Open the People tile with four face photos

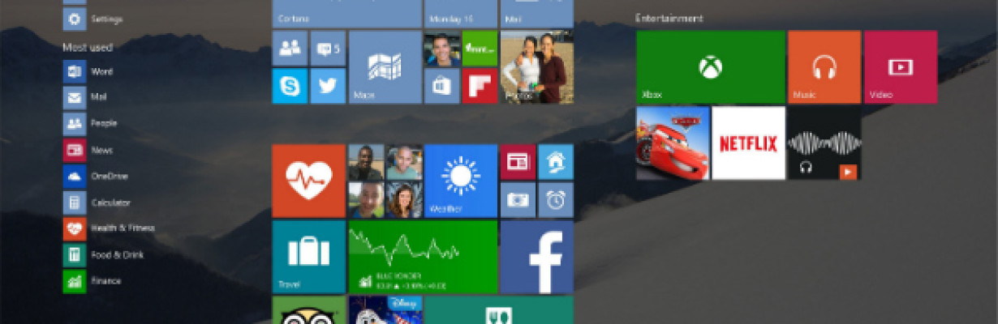pos(385,181)
